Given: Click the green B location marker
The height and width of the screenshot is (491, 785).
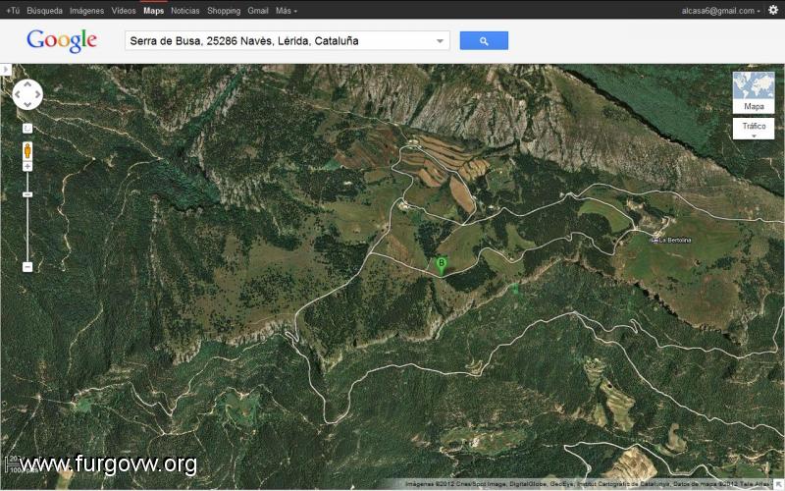Looking at the screenshot, I should click(441, 266).
